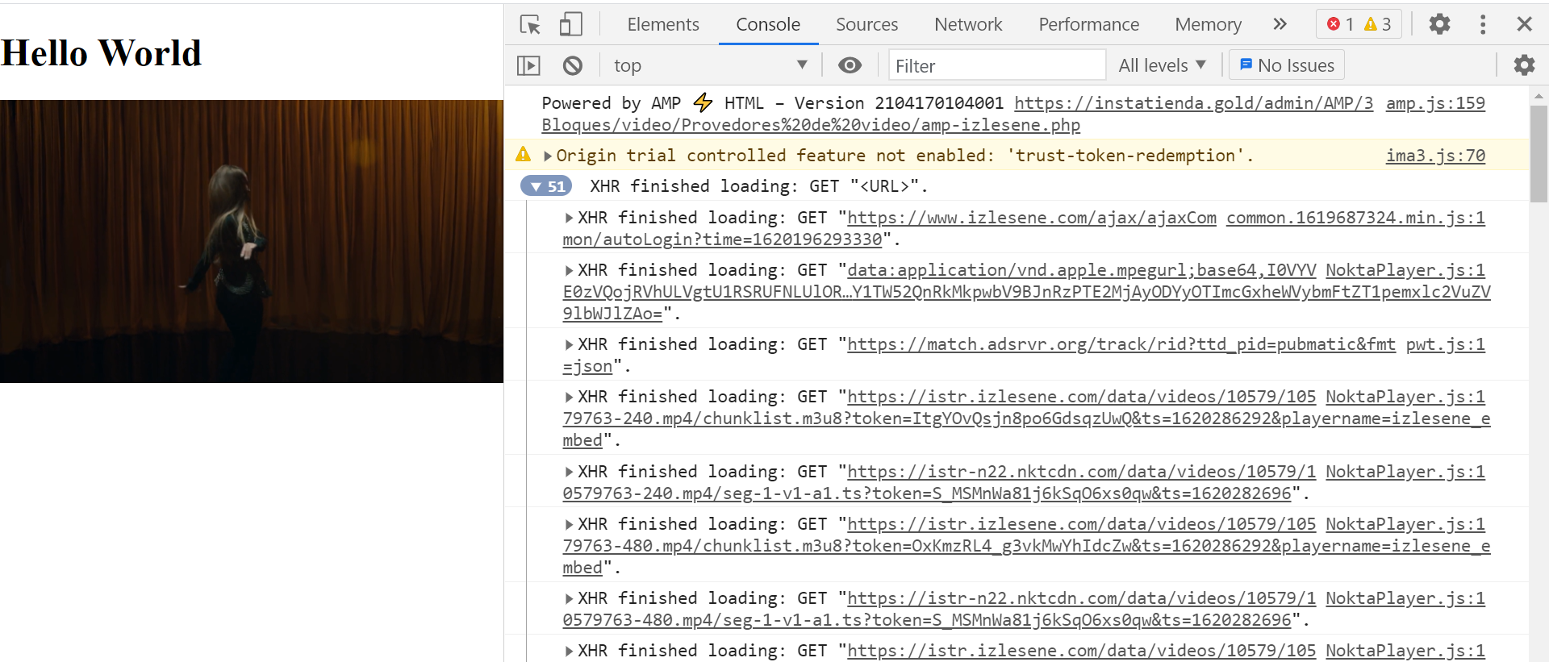Screen dimensions: 1549x662
Task: Open the Elements tab
Action: click(x=663, y=24)
